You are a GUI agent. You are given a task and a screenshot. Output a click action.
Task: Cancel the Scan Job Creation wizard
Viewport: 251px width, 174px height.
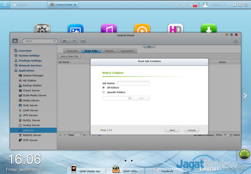191,130
